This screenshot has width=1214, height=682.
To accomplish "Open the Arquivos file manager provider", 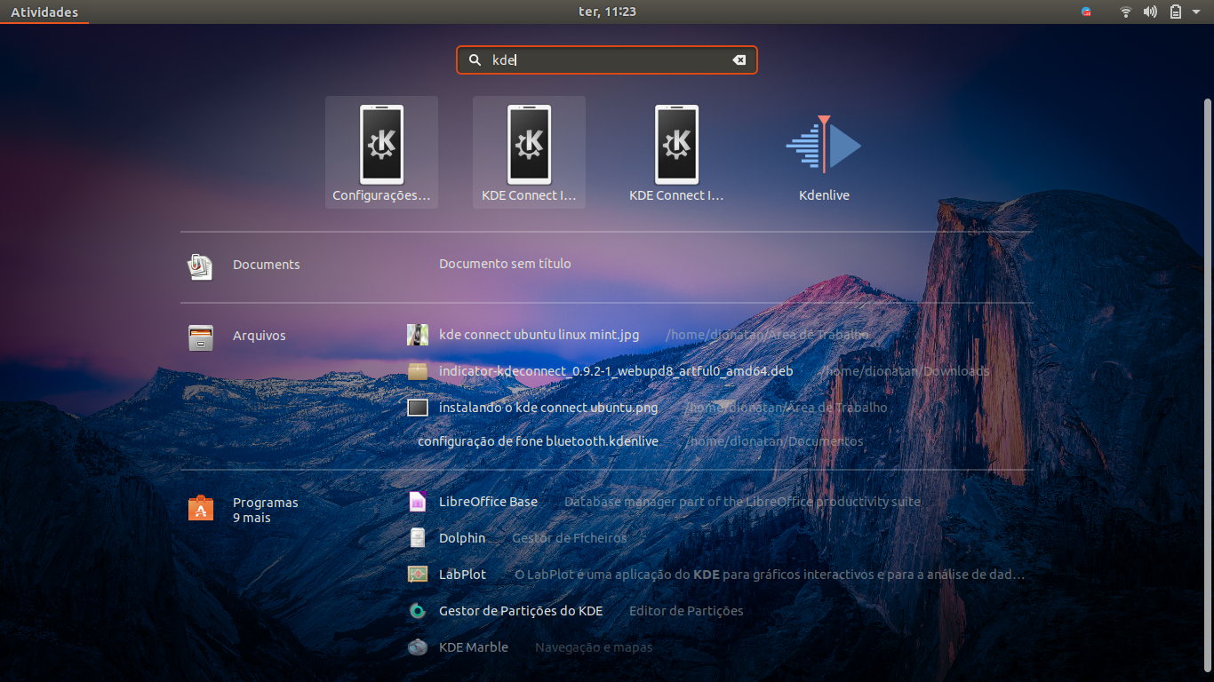I will point(238,337).
